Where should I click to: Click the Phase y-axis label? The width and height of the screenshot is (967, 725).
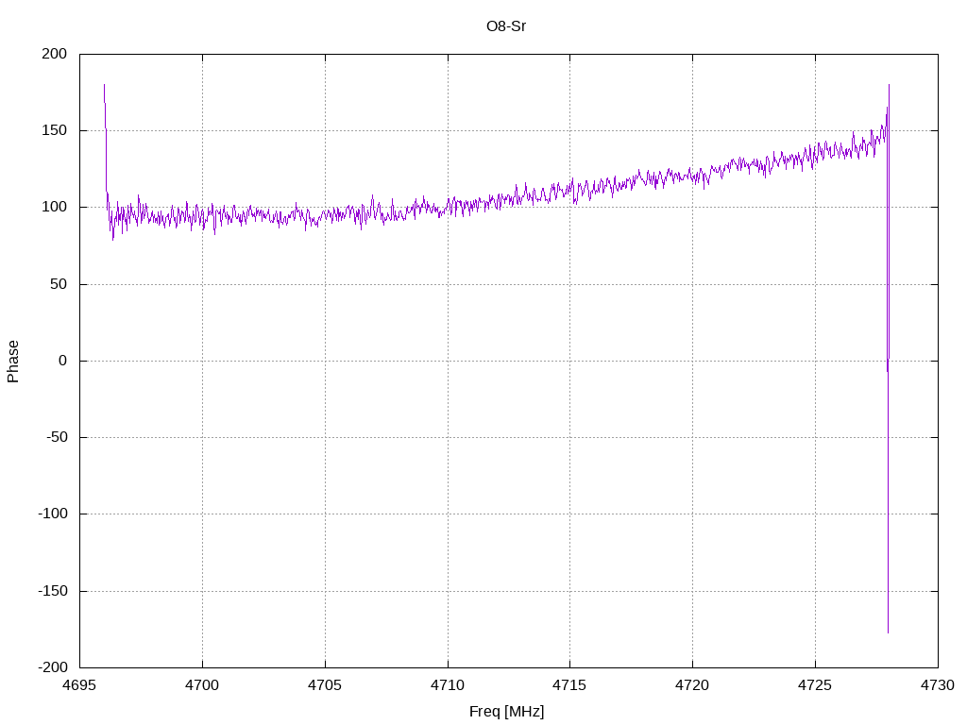coord(13,362)
